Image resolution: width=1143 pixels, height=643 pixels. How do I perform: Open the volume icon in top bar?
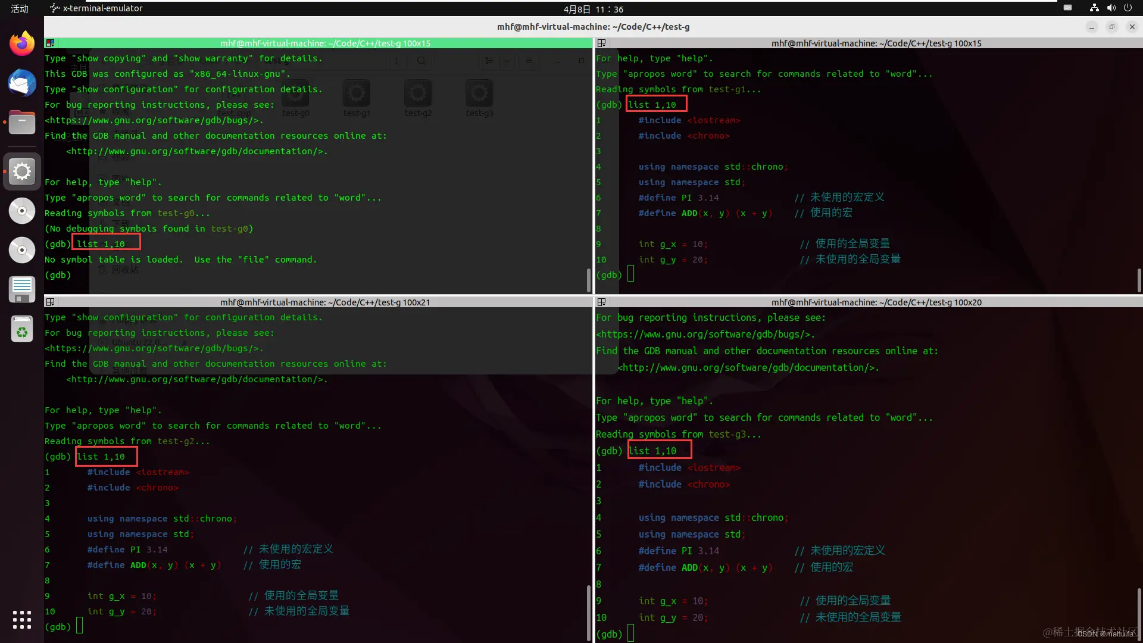pyautogui.click(x=1111, y=8)
